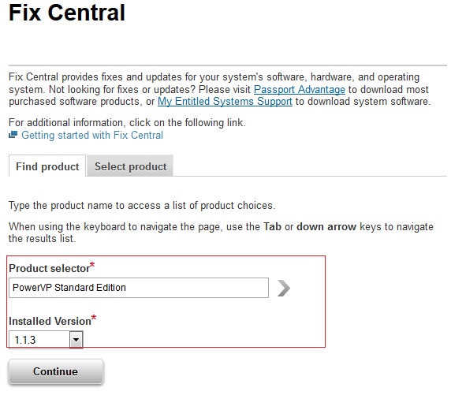Focus the Product selector text field
This screenshot has width=451, height=395.
(x=139, y=288)
